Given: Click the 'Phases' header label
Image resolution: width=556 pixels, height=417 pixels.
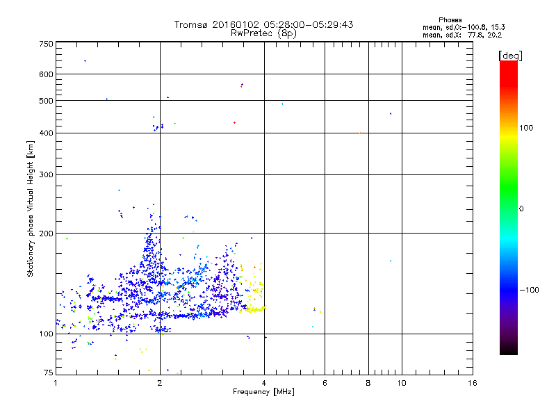Looking at the screenshot, I should pyautogui.click(x=450, y=20).
